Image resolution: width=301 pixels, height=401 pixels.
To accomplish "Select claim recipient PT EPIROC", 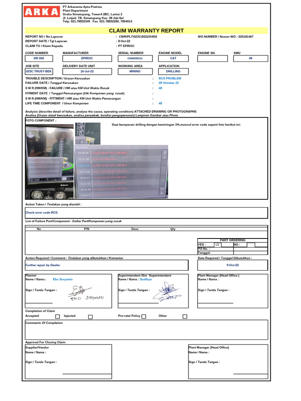I will (x=126, y=46).
